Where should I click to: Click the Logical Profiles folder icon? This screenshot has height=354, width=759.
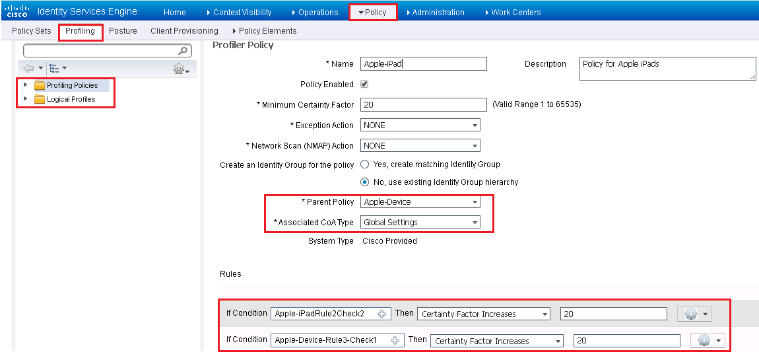coord(40,100)
